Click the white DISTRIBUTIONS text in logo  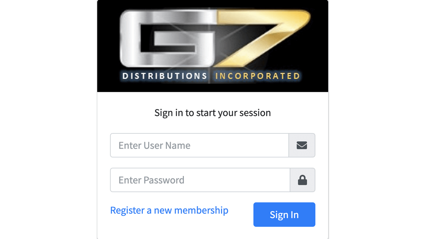pos(165,76)
